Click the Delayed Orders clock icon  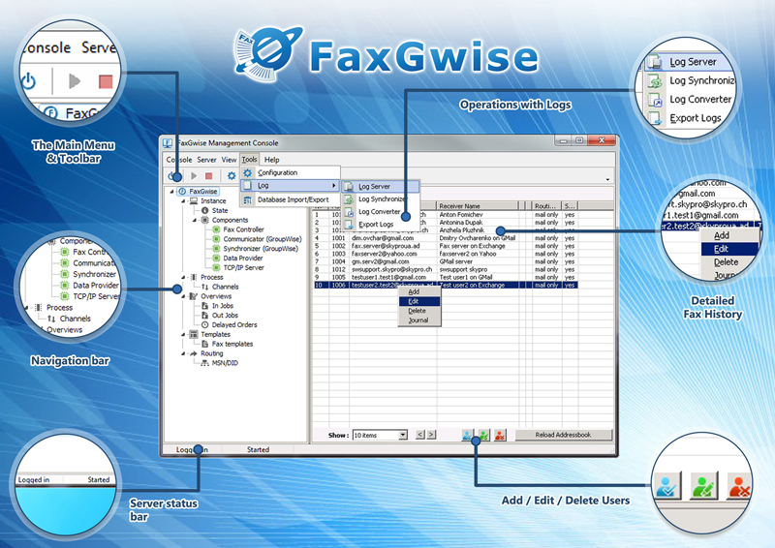(x=205, y=324)
